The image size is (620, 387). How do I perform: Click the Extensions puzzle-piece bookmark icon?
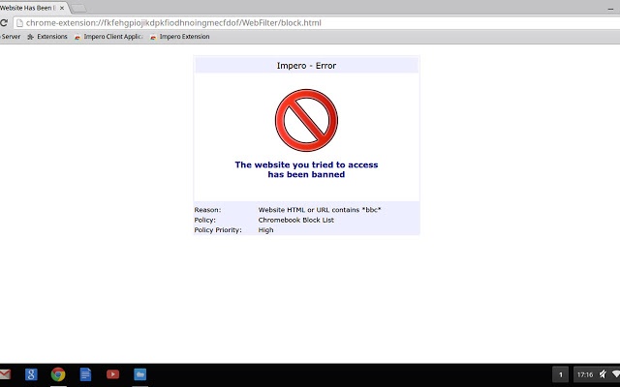pos(30,37)
